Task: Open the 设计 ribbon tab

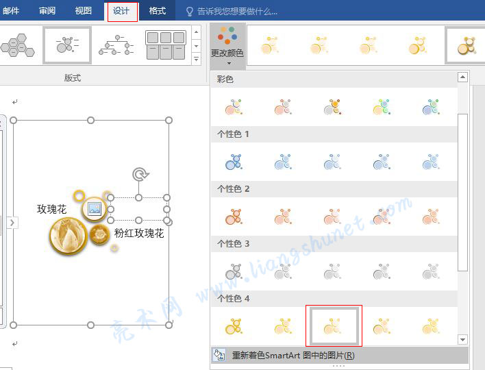Action: 122,11
